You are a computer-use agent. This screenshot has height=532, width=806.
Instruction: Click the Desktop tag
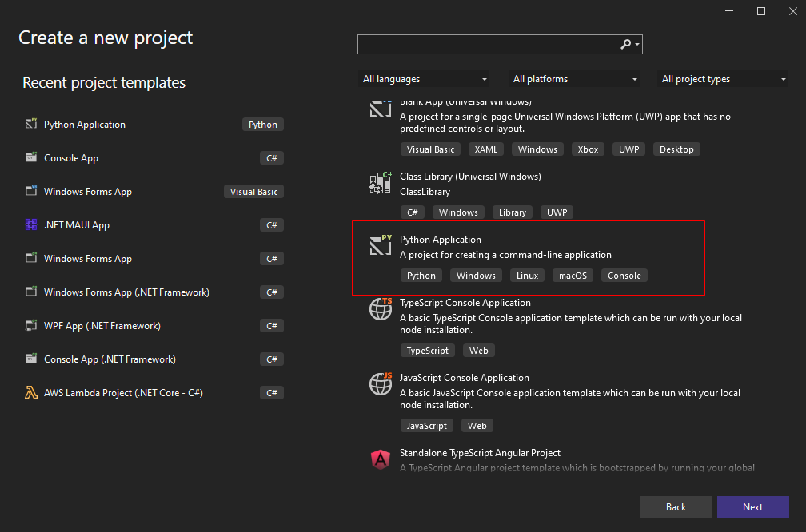[x=676, y=149]
